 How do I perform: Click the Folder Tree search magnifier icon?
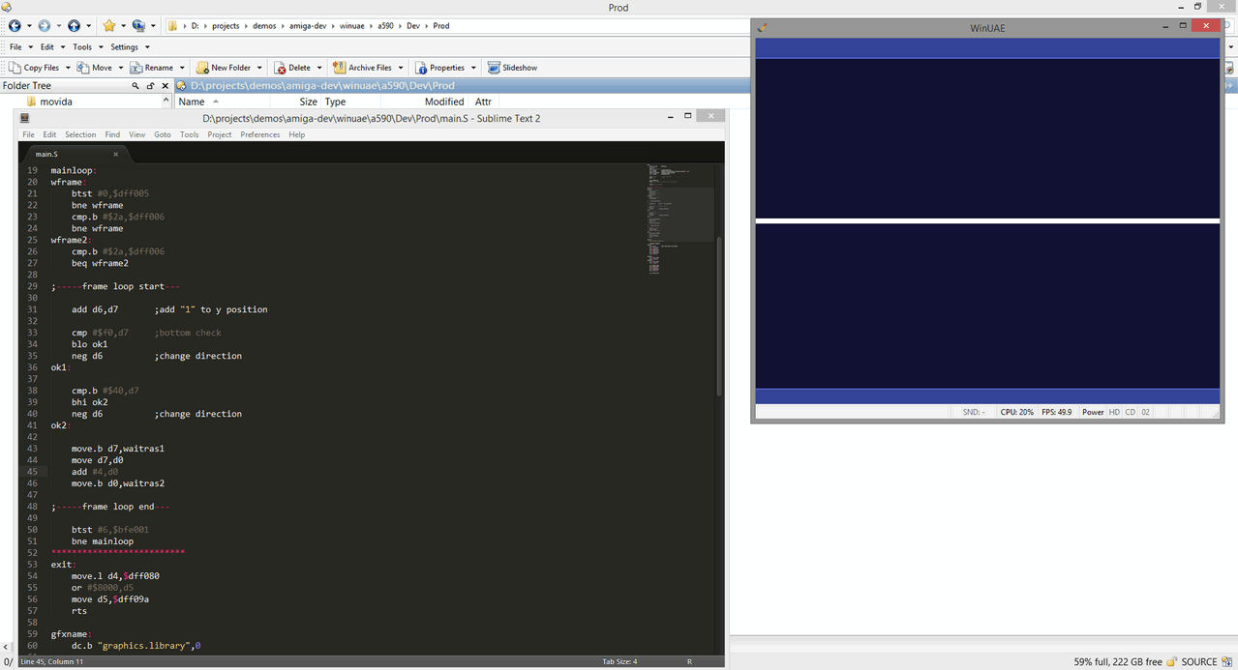[x=136, y=86]
